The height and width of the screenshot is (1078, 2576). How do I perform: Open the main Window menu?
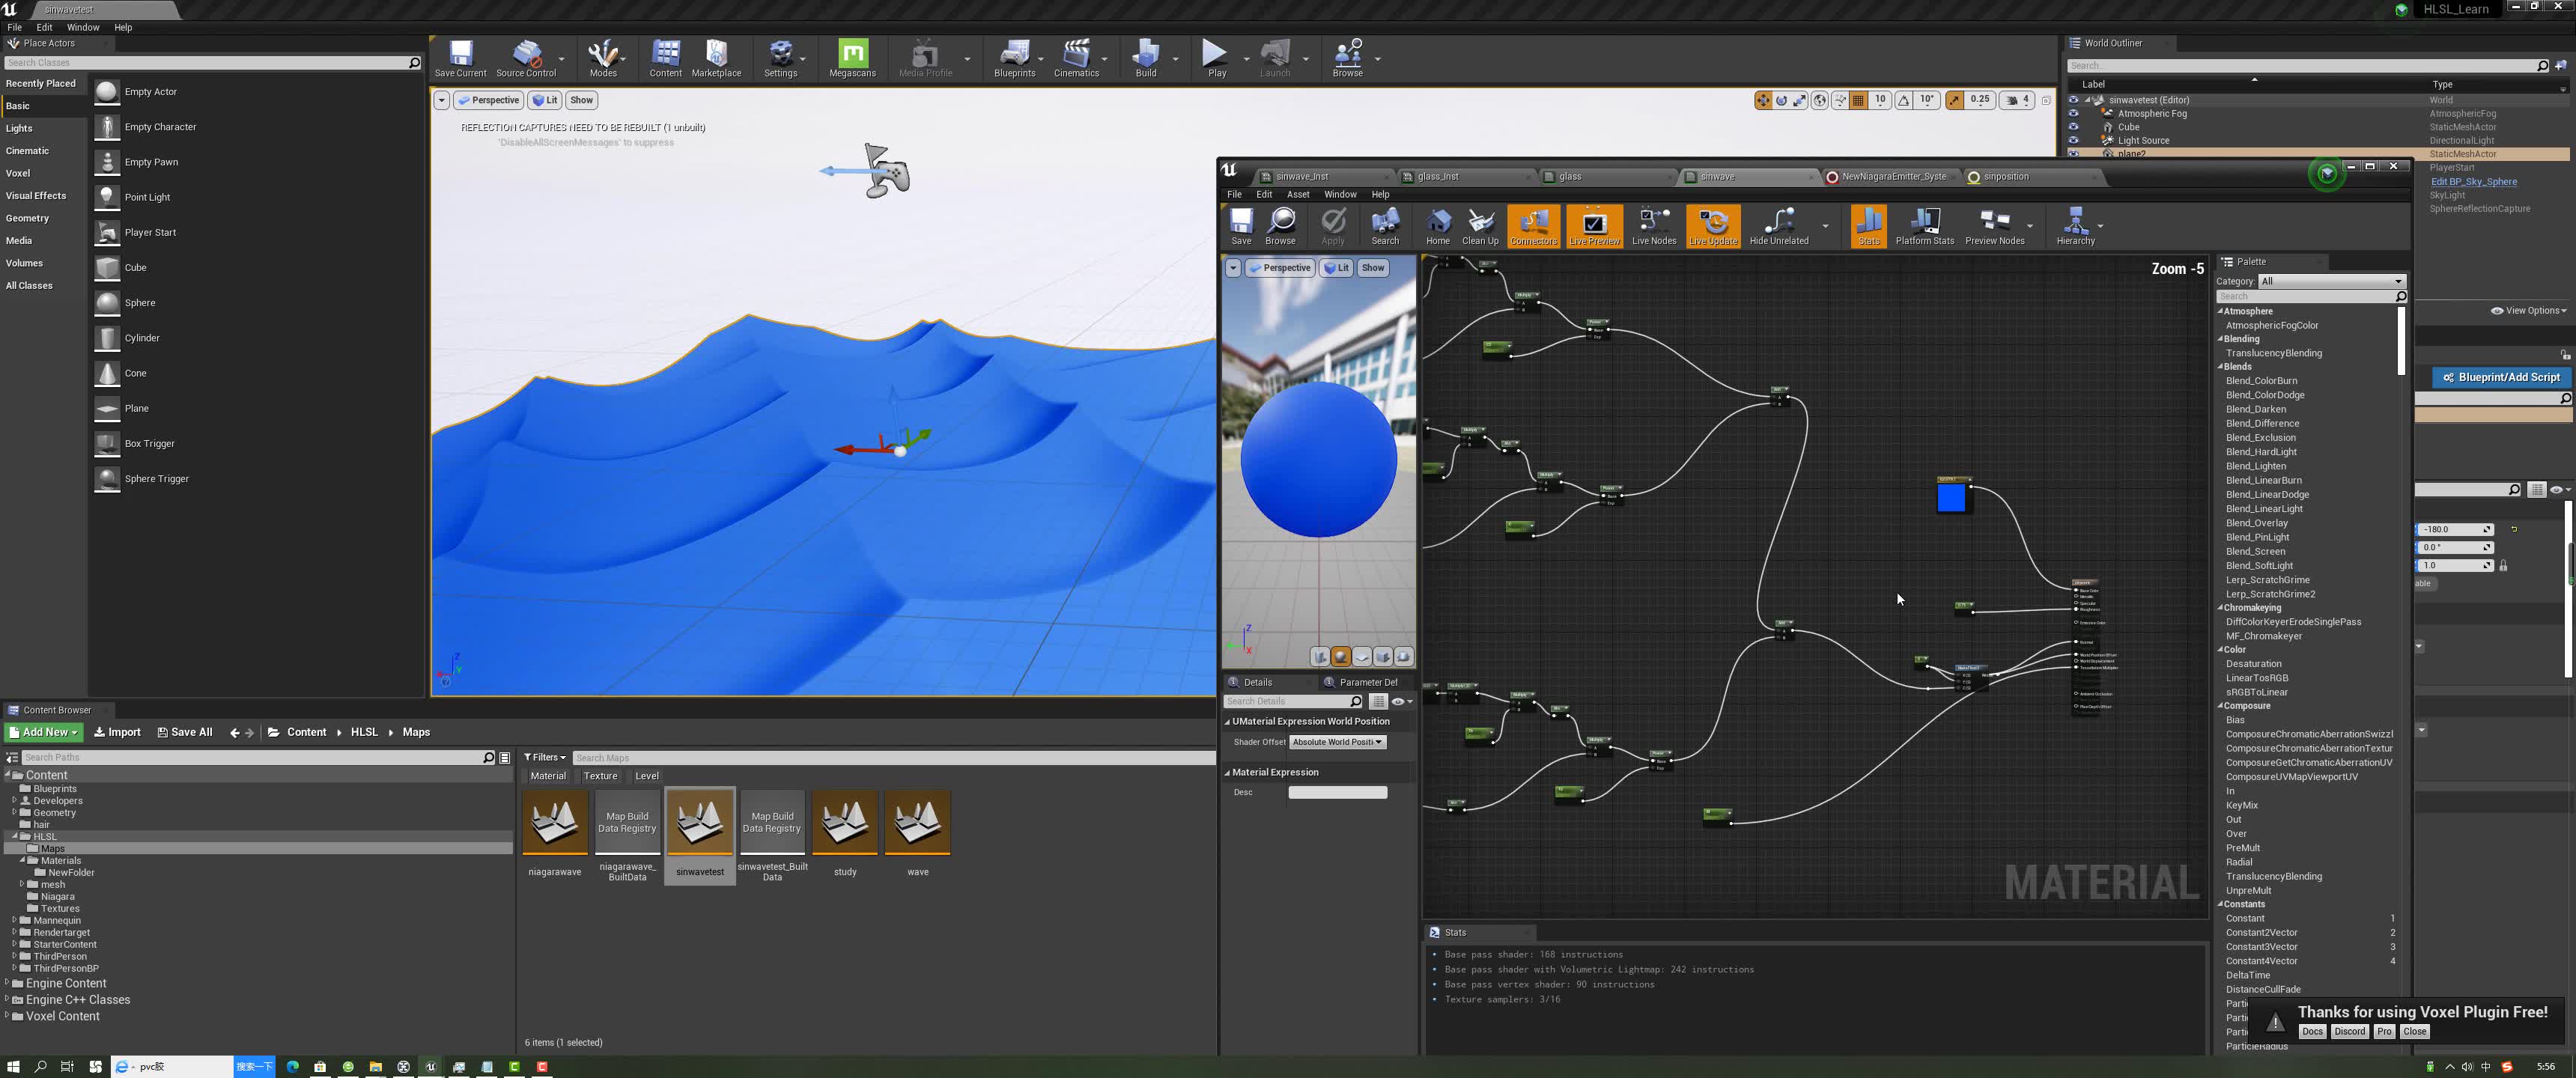point(83,27)
